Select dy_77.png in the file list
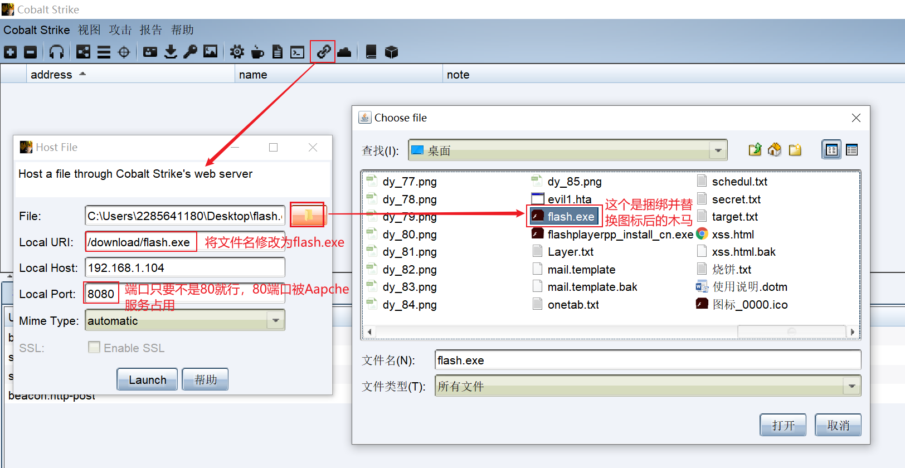 [x=402, y=181]
